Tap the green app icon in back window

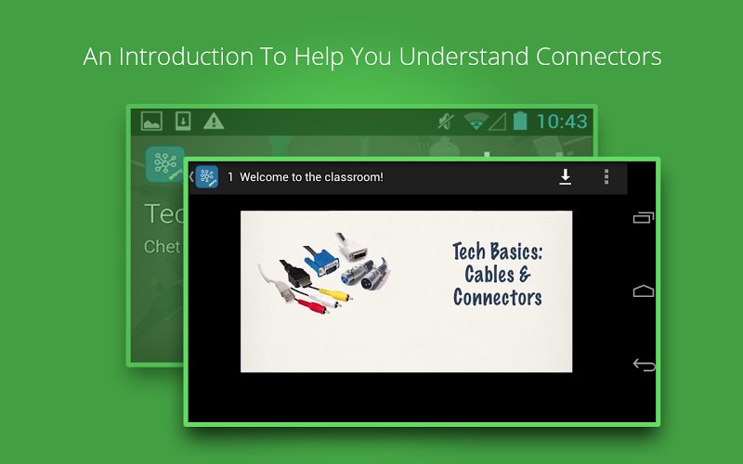tap(164, 164)
